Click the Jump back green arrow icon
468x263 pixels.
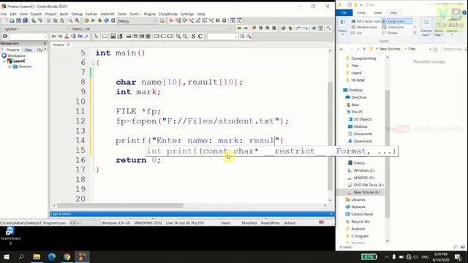tap(239, 28)
